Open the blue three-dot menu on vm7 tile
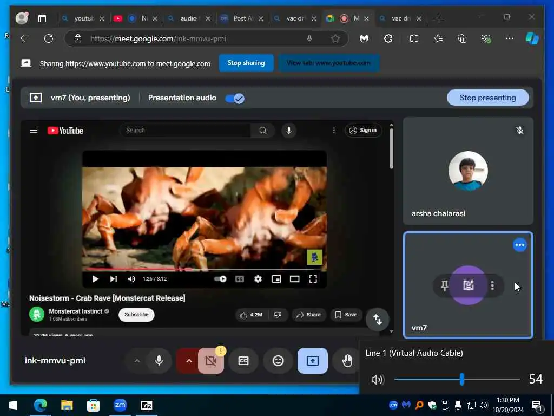The image size is (554, 416). 519,245
